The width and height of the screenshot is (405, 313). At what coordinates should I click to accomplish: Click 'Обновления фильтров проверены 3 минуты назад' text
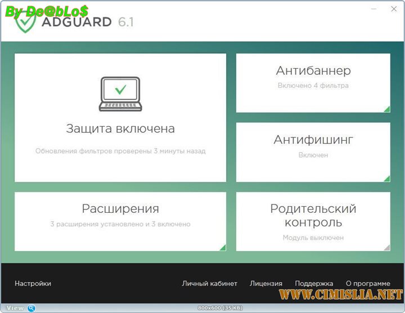(x=120, y=151)
